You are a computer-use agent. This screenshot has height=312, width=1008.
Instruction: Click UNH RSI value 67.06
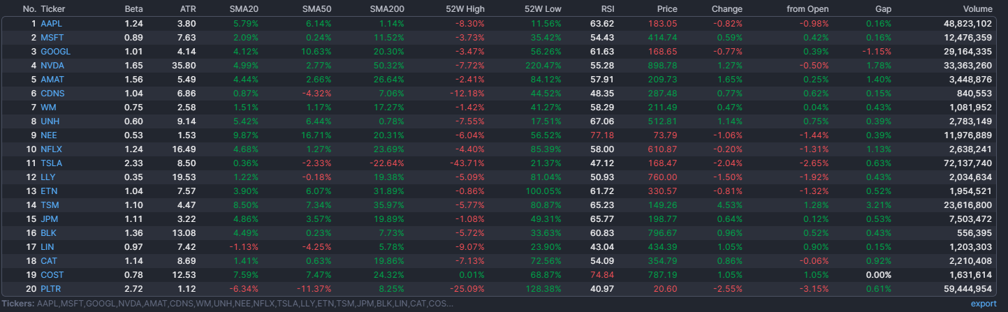602,121
